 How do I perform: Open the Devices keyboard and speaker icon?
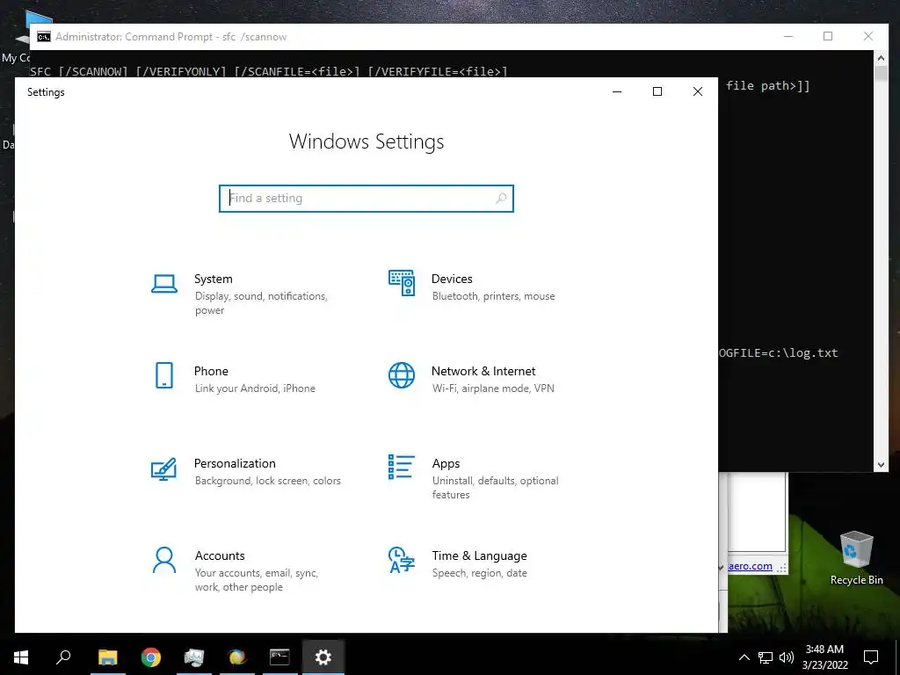coord(402,283)
